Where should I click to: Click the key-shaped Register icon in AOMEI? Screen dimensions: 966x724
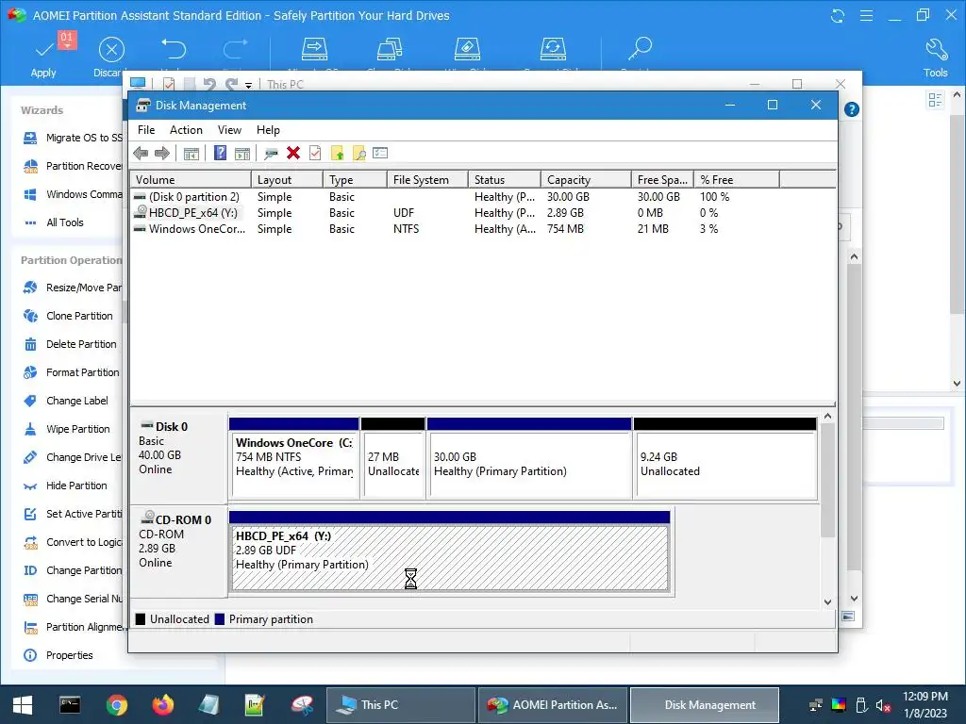pos(641,49)
